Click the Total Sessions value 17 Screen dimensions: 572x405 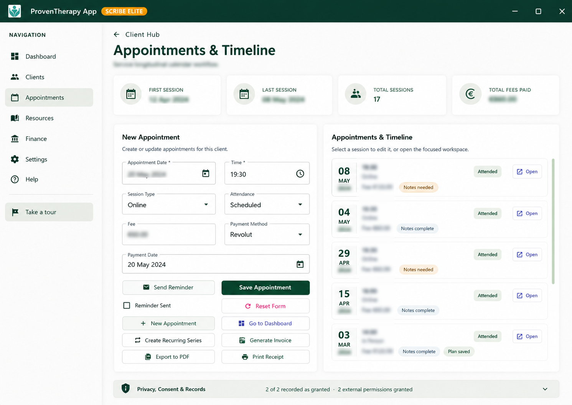[x=377, y=99]
